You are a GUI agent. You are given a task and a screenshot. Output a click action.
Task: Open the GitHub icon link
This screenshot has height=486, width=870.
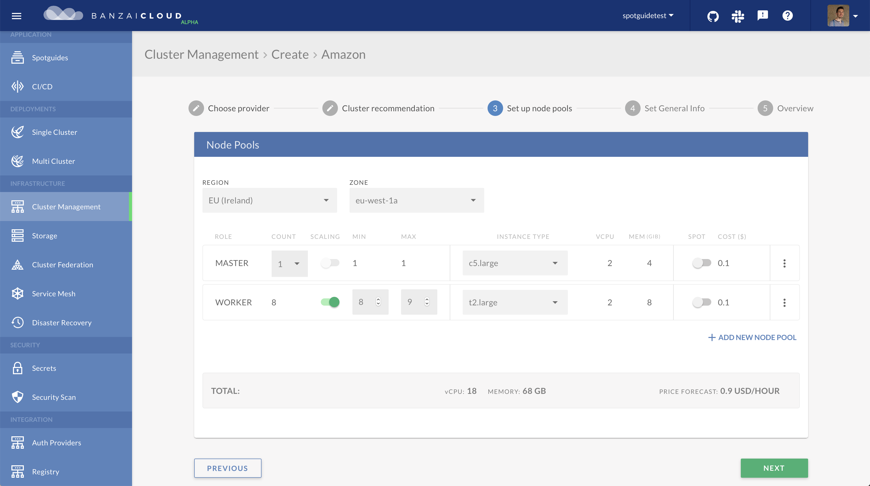point(713,16)
